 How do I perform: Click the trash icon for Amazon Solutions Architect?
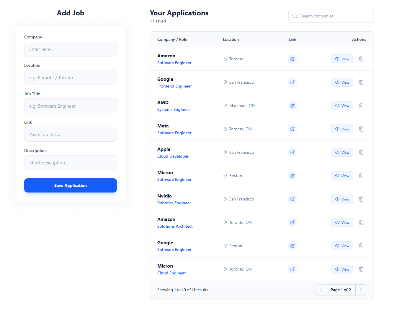click(361, 222)
